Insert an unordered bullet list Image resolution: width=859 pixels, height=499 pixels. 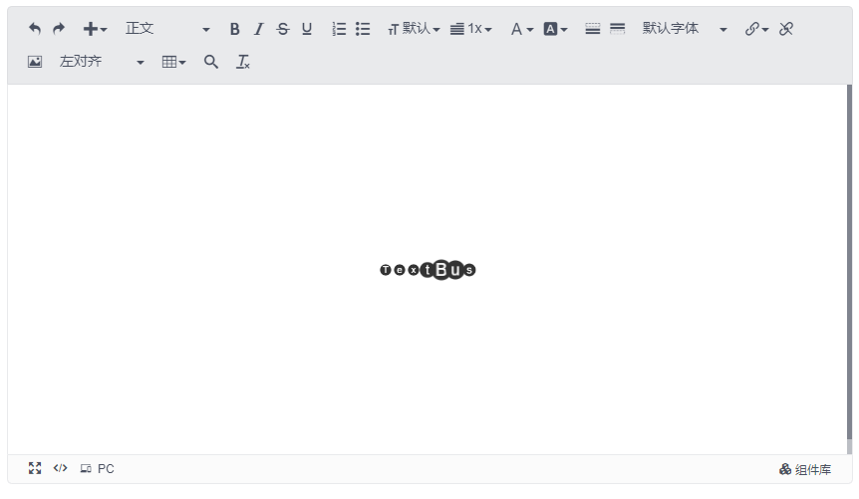363,29
